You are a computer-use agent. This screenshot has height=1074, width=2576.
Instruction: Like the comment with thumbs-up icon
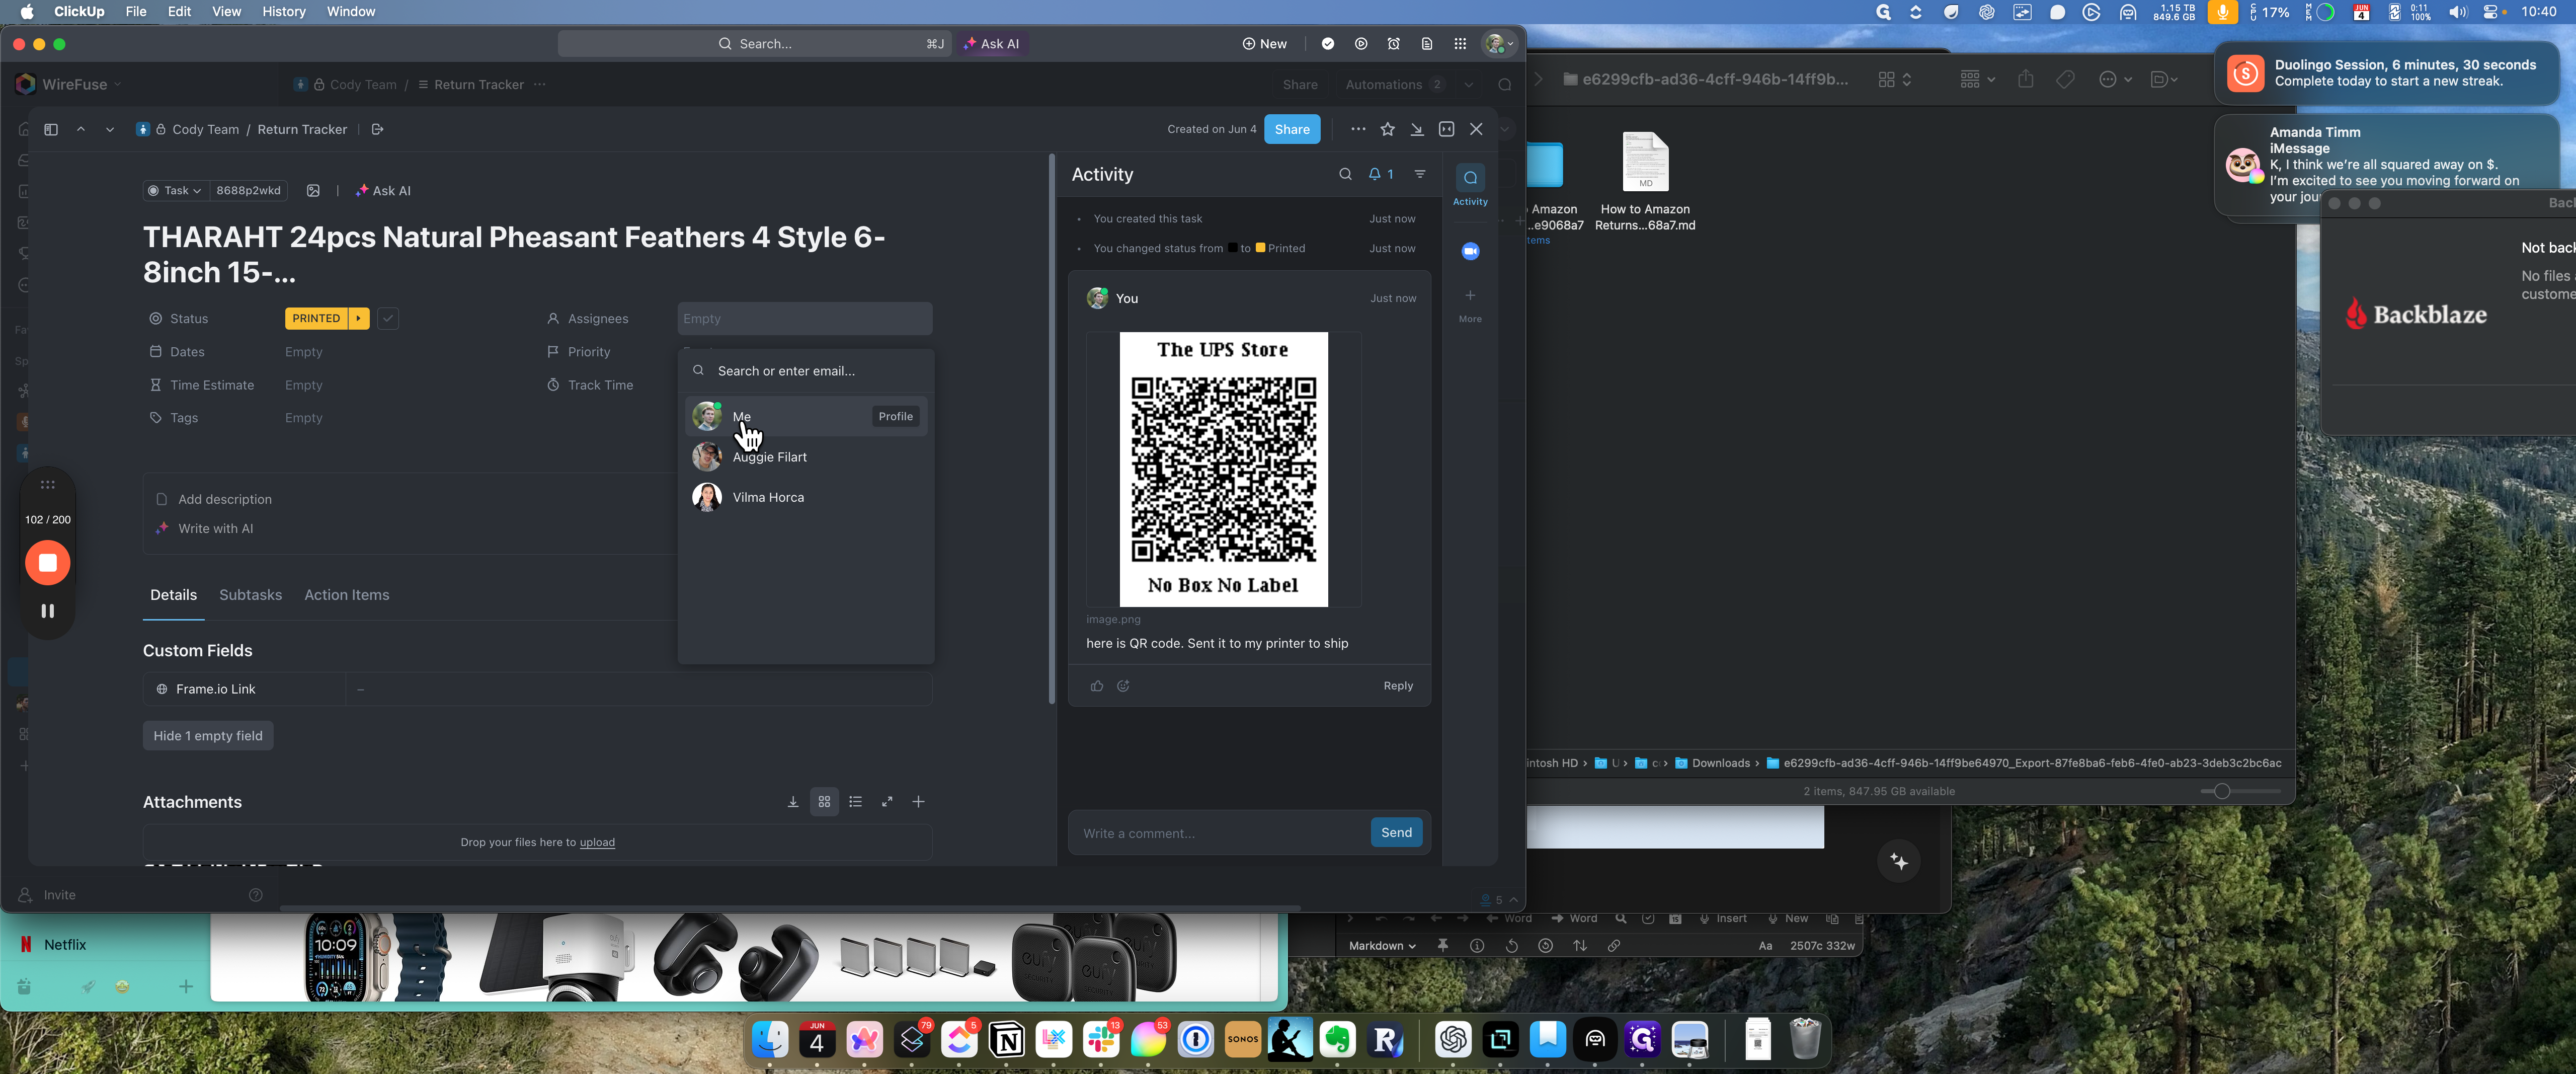1097,686
